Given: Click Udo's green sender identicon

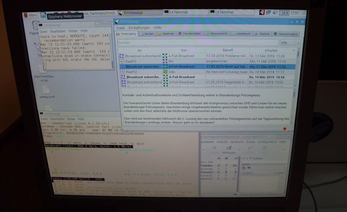Looking at the screenshot, I should pyautogui.click(x=165, y=72).
